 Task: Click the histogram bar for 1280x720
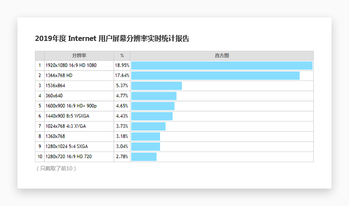point(144,156)
